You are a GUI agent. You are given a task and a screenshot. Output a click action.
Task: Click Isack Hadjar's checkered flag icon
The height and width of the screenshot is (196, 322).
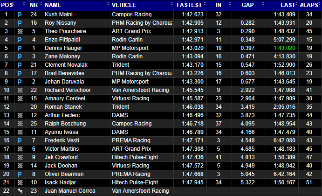[x=20, y=182]
